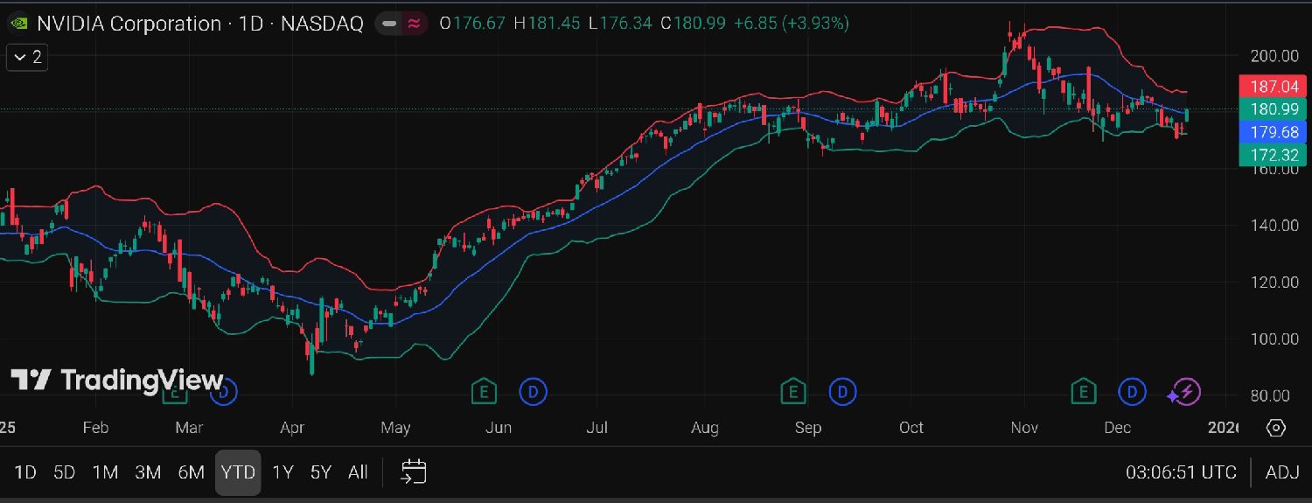Open the earnings marker in late May
The image size is (1312, 503).
[483, 392]
